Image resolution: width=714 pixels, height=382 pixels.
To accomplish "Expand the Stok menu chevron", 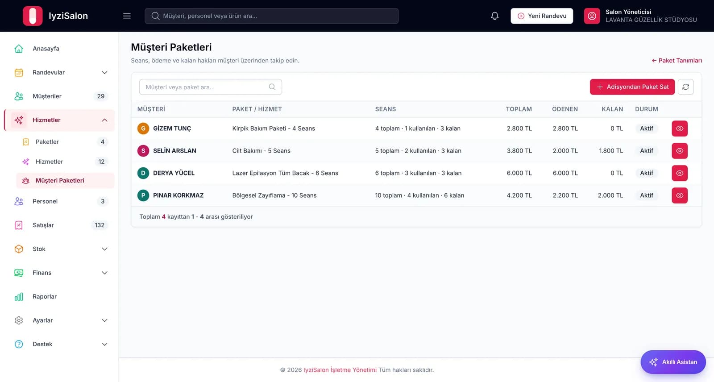I will point(104,249).
